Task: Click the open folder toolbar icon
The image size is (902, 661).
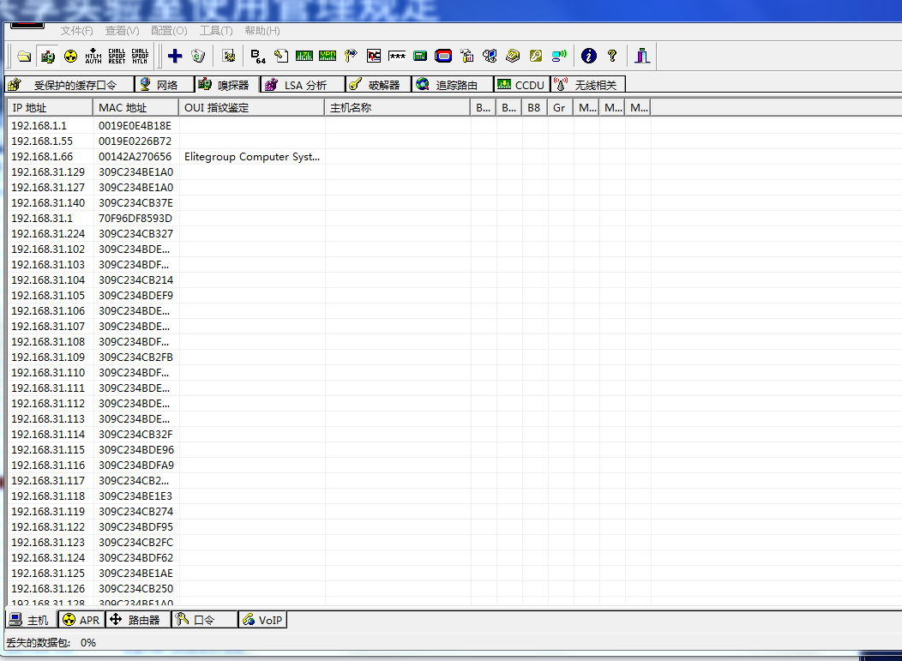Action: [24, 57]
